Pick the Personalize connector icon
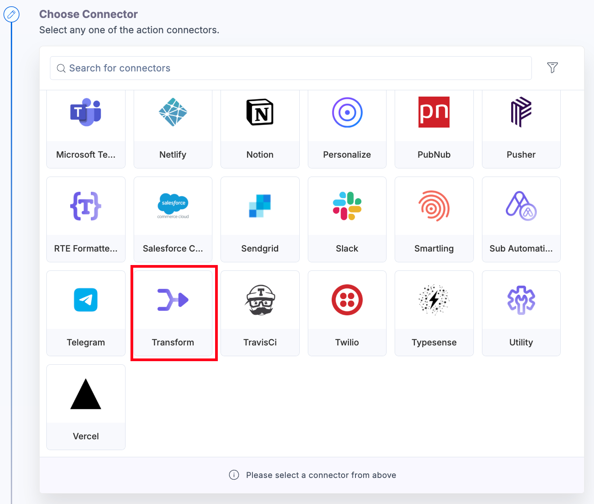 point(347,112)
